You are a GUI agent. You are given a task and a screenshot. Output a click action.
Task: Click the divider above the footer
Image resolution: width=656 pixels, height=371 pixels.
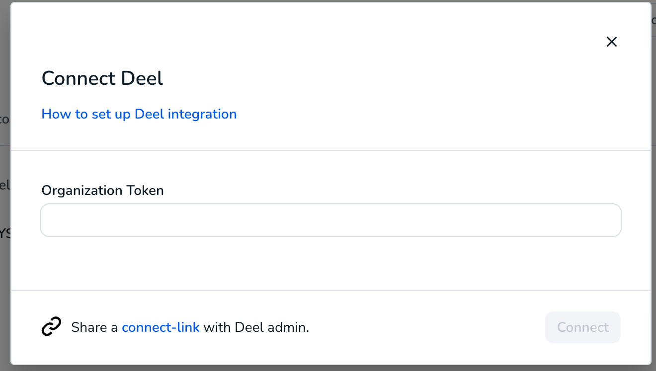pos(331,290)
